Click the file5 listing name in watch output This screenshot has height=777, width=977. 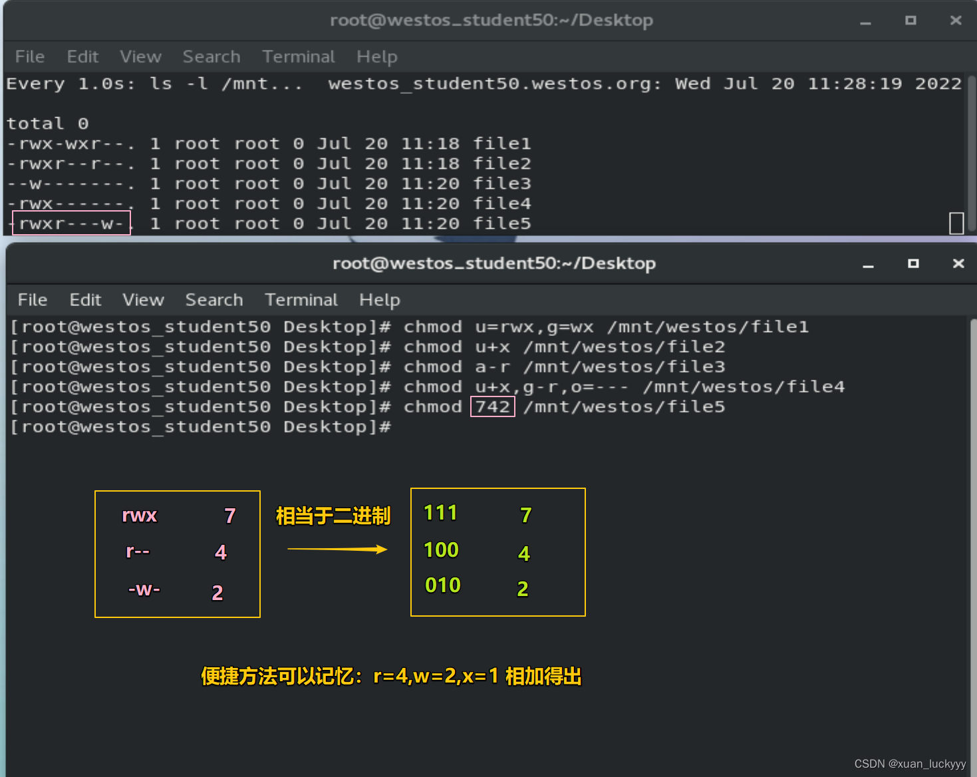502,224
